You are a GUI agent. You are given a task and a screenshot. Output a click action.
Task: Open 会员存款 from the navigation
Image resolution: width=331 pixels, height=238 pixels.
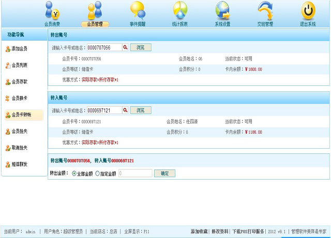(19, 82)
